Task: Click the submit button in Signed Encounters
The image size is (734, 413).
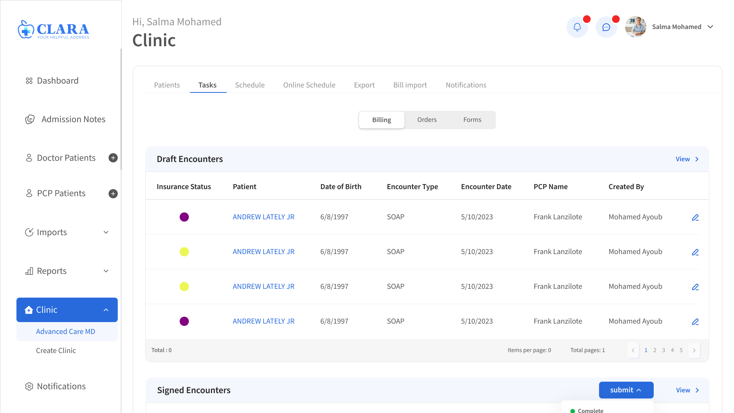Action: [x=626, y=390]
